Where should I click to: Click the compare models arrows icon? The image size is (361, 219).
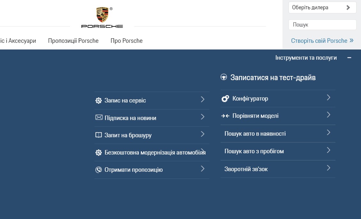(x=225, y=116)
